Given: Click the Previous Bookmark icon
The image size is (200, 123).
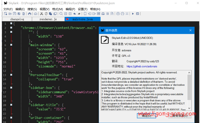Looking at the screenshot, I should [90, 14].
